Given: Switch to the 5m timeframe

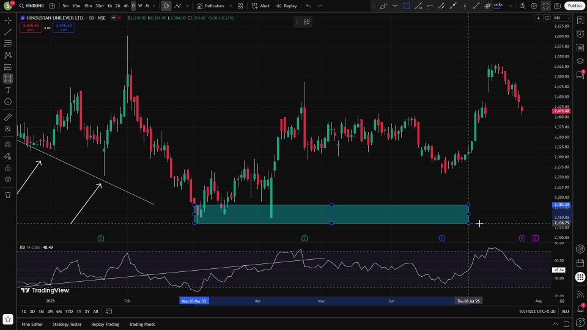Looking at the screenshot, I should (65, 6).
